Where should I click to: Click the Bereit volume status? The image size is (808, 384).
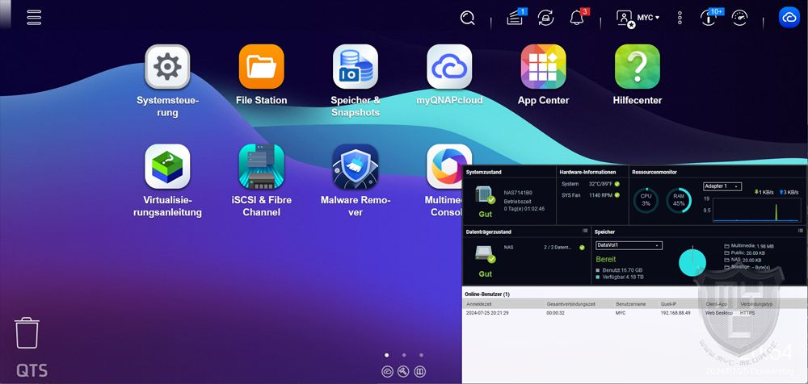click(x=606, y=259)
